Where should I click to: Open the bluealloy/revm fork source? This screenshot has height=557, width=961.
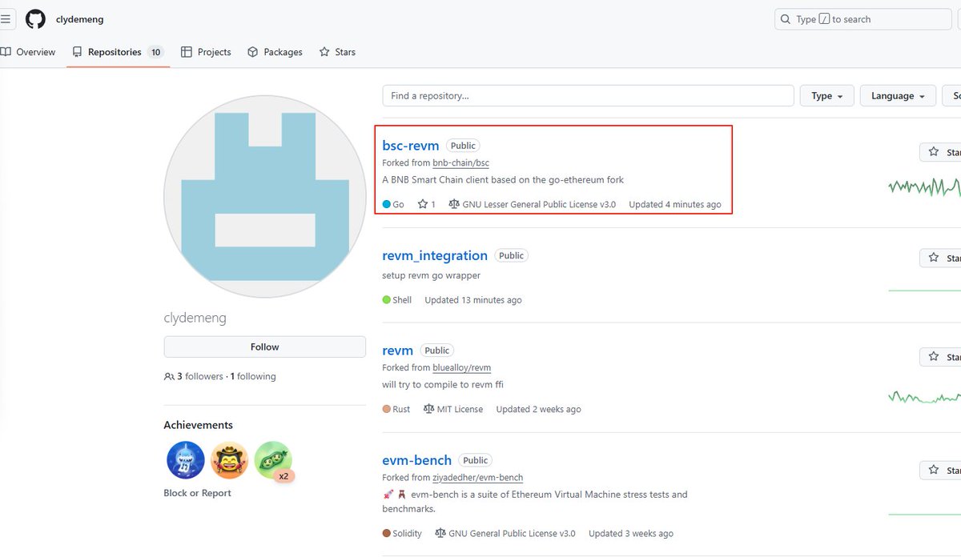coord(461,368)
